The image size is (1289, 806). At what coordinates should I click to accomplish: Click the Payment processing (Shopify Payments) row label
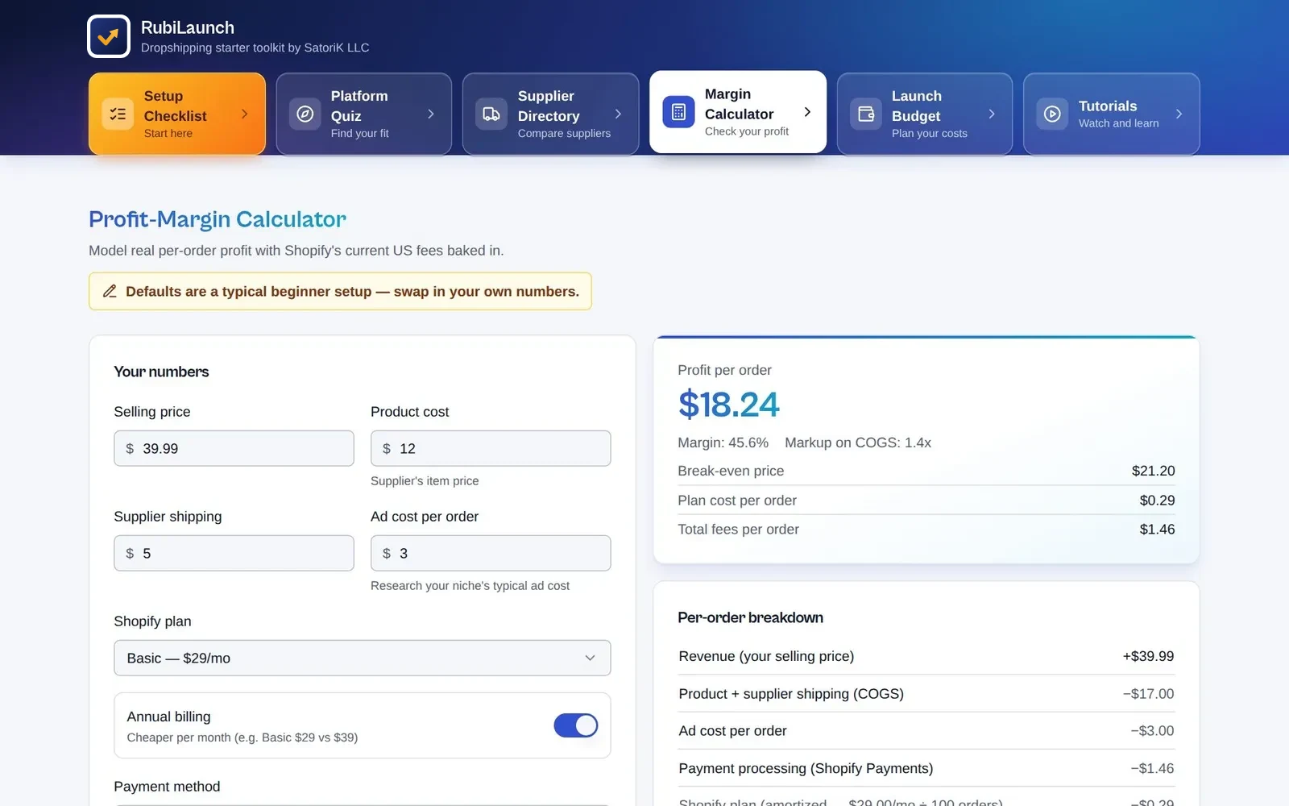pyautogui.click(x=806, y=768)
